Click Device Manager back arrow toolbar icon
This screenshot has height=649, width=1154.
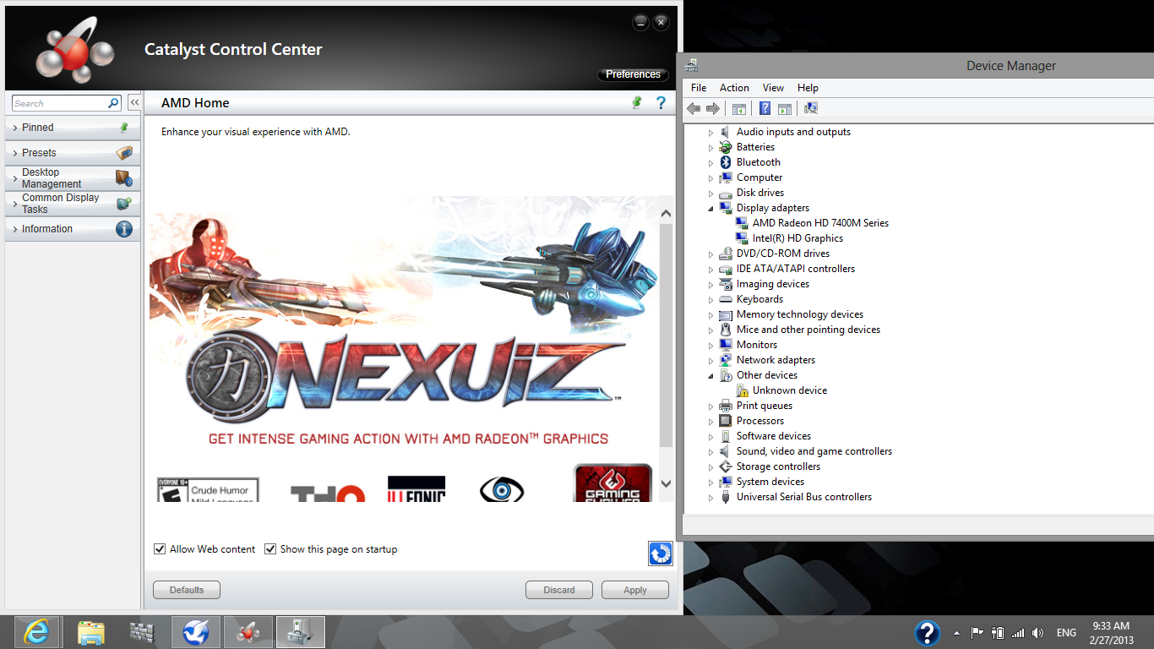694,108
